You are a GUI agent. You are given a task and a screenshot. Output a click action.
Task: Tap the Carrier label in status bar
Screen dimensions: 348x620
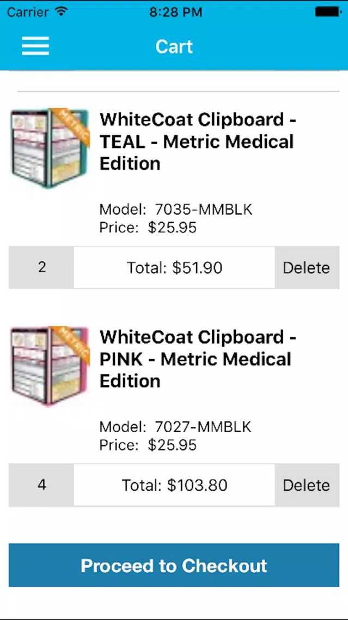pyautogui.click(x=27, y=11)
